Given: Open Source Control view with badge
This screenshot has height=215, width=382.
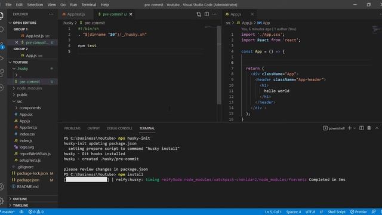Looking at the screenshot, I should coord(2,45).
